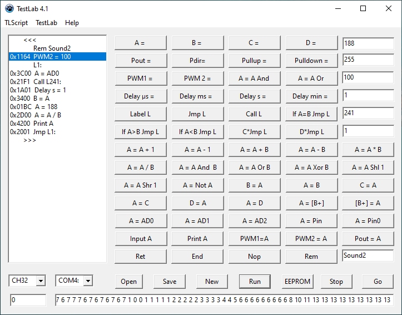
Task: Click the Open button
Action: click(128, 281)
